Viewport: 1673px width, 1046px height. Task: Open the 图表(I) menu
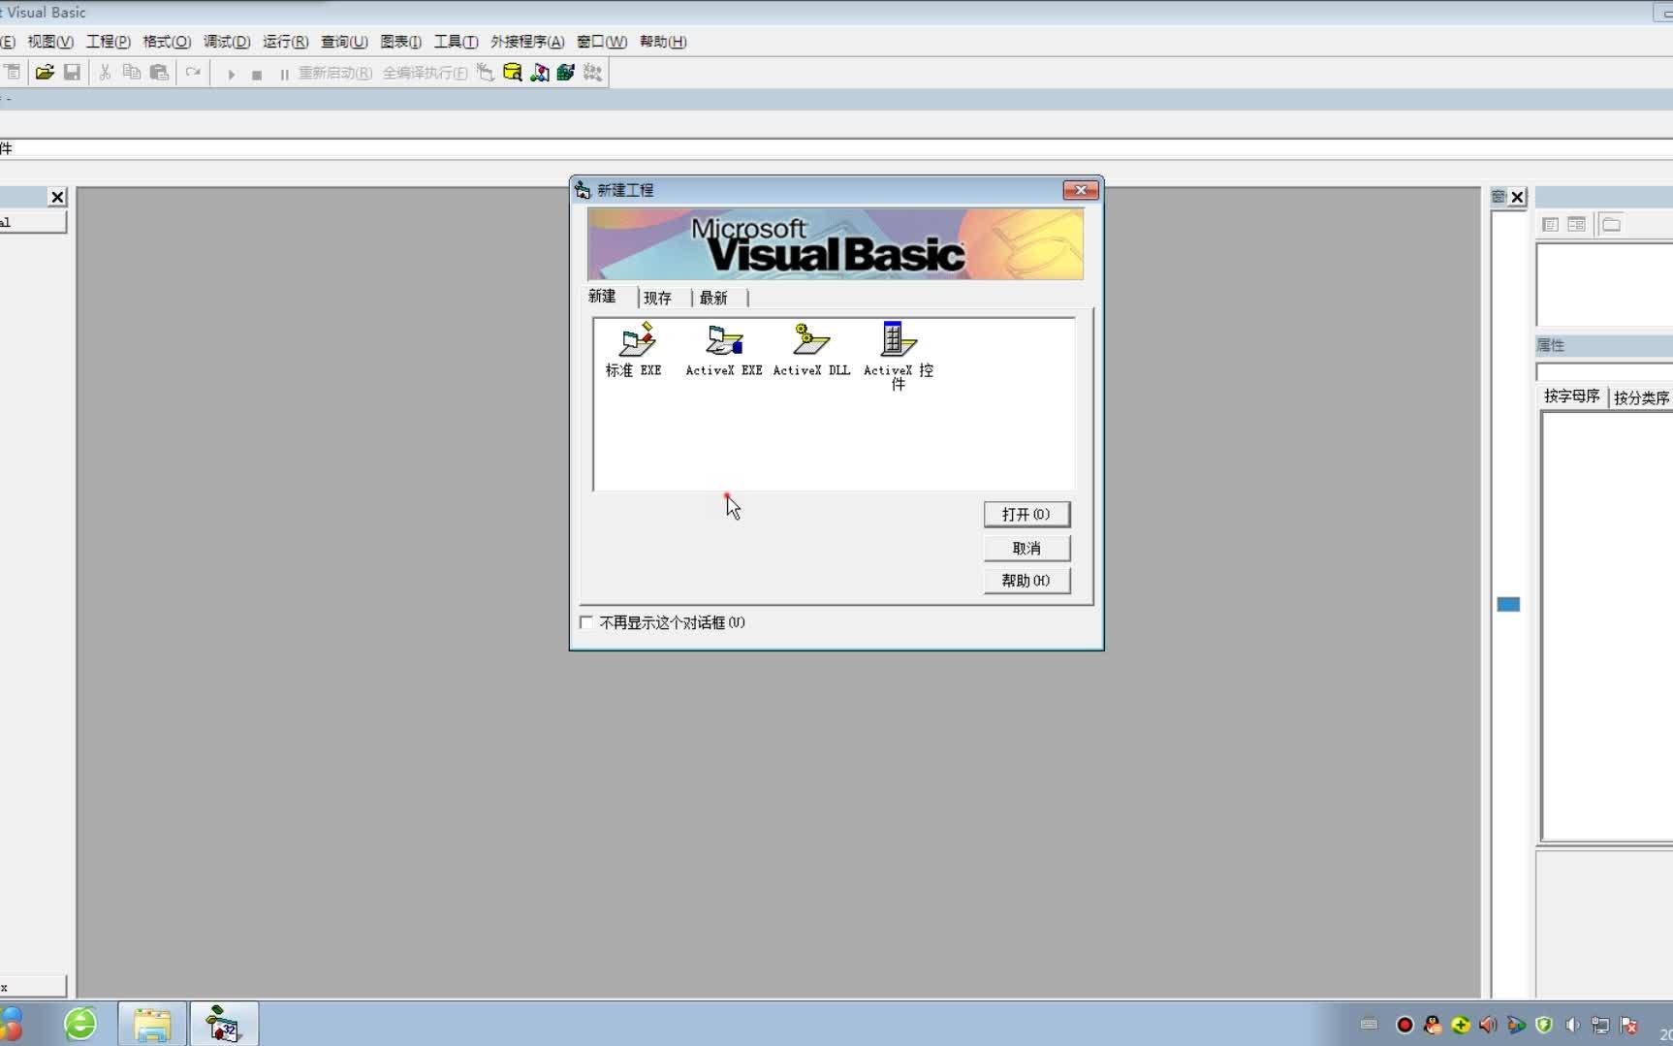(x=400, y=42)
